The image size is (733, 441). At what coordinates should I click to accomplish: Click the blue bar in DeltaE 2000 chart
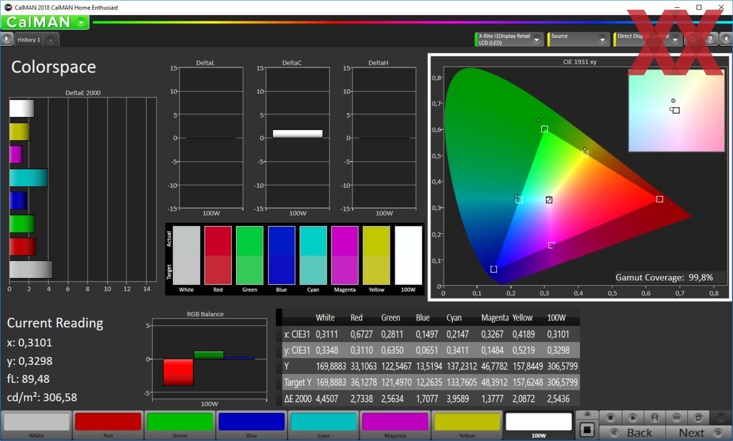(x=18, y=200)
